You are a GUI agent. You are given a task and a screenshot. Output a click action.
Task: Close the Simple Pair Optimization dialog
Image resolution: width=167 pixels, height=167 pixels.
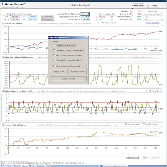pos(87,38)
